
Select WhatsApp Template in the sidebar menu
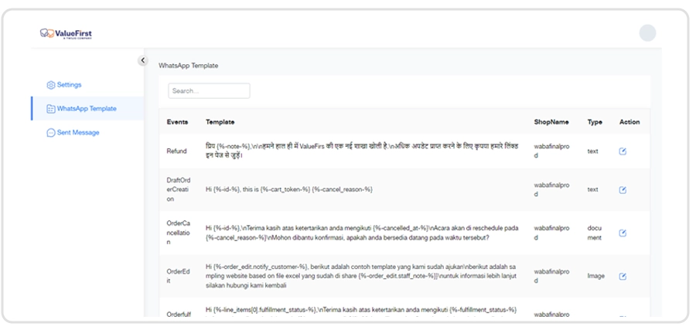[87, 109]
